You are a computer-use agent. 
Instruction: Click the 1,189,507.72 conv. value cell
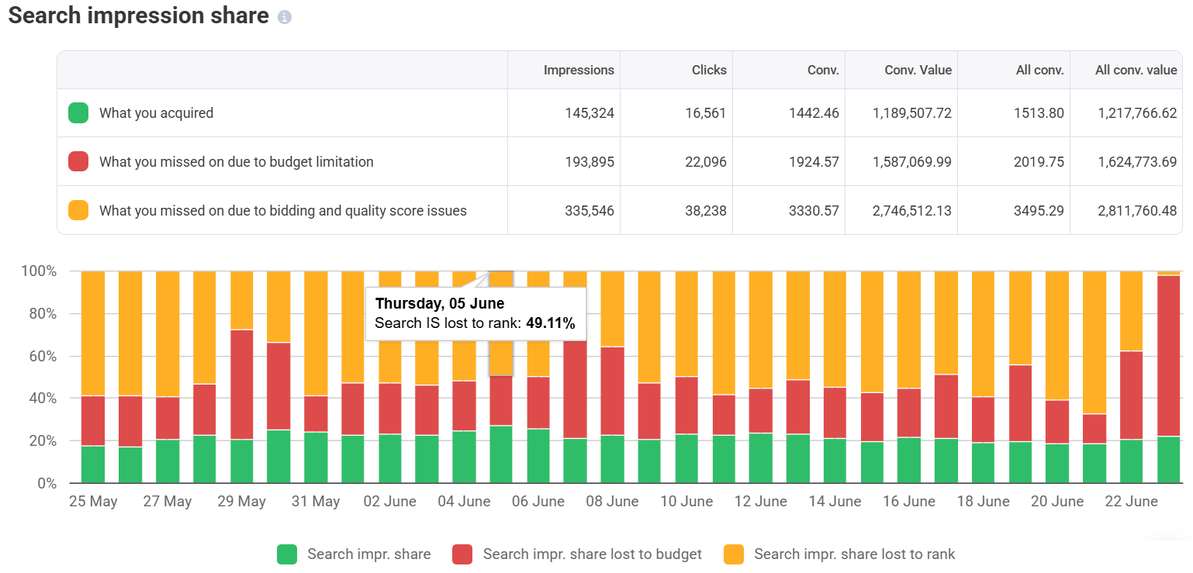pyautogui.click(x=912, y=113)
